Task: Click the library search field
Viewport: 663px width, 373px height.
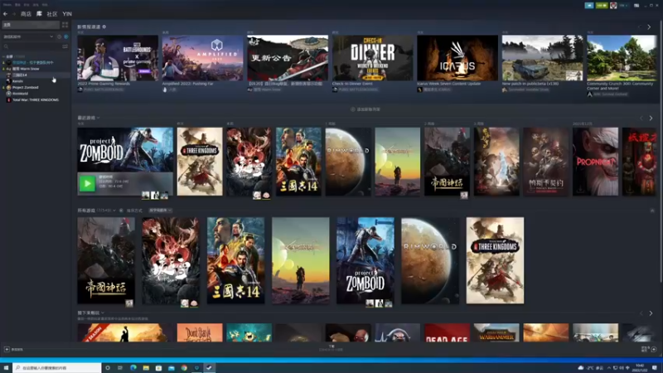Action: point(31,46)
